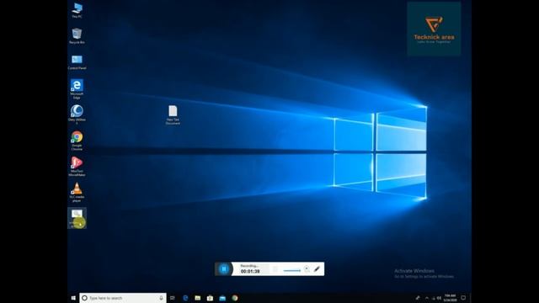The height and width of the screenshot is (303, 539).
Task: Open the Mail app from the taskbar
Action: [x=222, y=298]
